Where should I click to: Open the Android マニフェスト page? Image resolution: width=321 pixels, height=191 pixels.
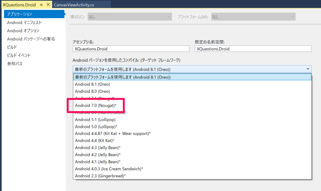click(24, 23)
